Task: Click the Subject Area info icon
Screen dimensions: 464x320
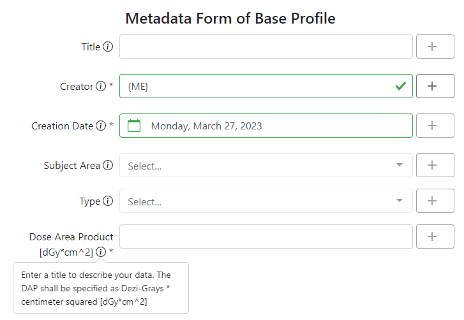Action: click(x=108, y=165)
